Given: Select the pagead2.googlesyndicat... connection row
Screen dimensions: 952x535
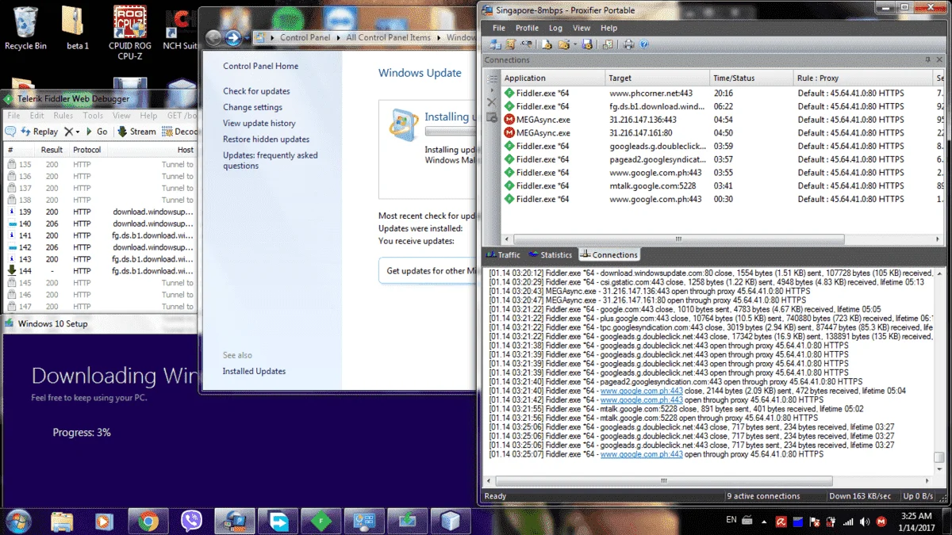Looking at the screenshot, I should point(724,159).
